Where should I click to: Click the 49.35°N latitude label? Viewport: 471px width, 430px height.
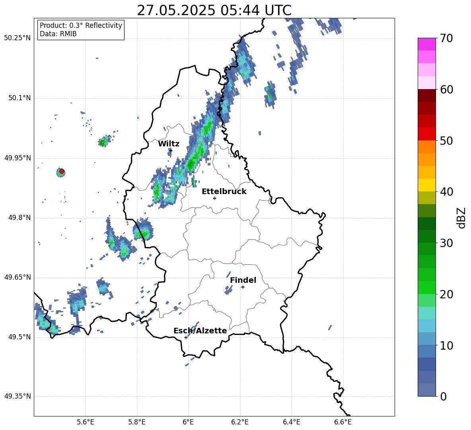coord(18,396)
